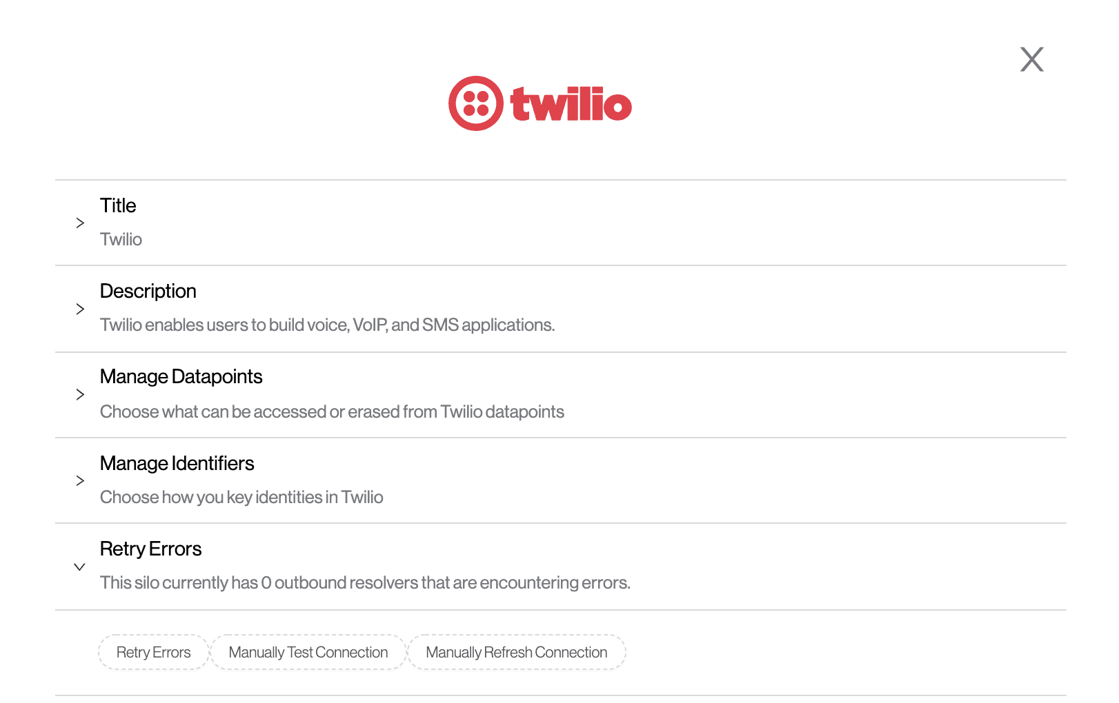Viewport: 1119px width, 703px height.
Task: Click the Retry Errors section heading
Action: 150,549
